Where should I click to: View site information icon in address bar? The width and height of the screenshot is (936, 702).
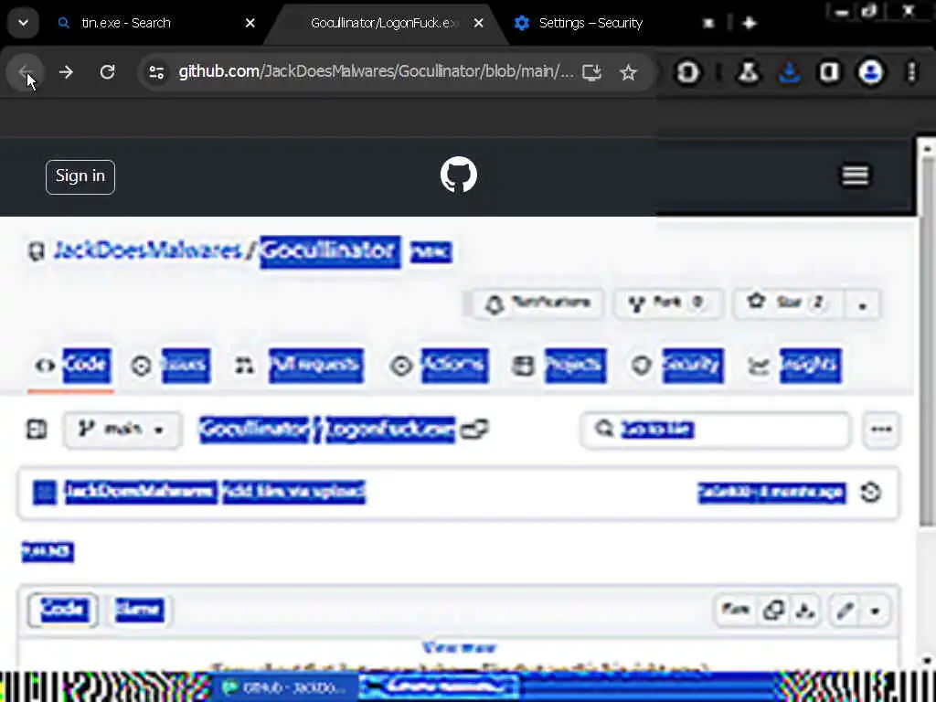156,72
